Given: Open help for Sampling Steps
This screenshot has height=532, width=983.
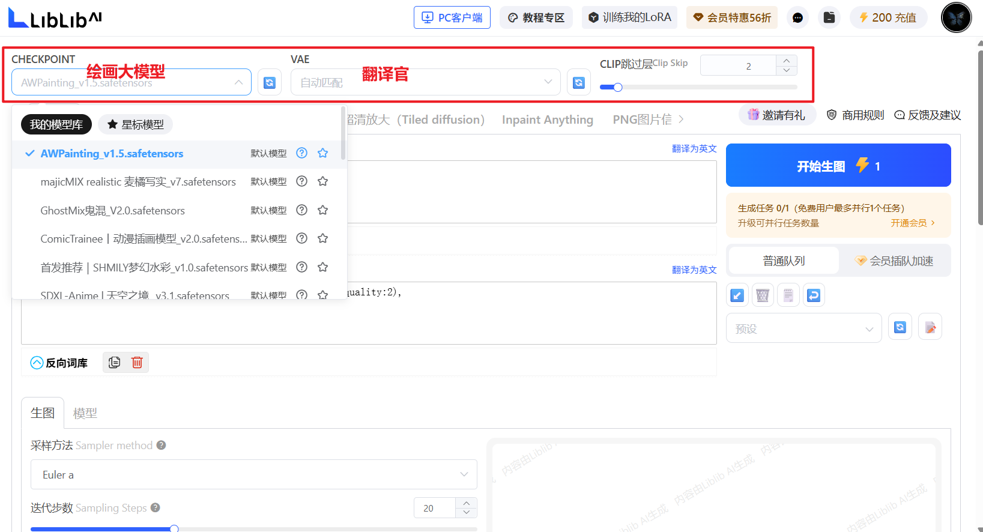Looking at the screenshot, I should [155, 508].
